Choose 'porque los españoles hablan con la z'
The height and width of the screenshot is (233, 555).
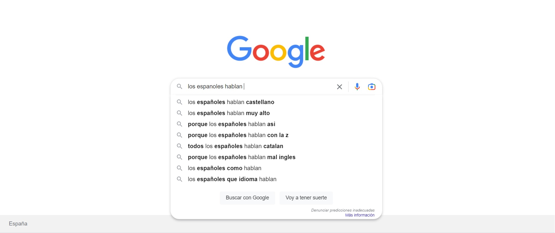[x=238, y=135]
